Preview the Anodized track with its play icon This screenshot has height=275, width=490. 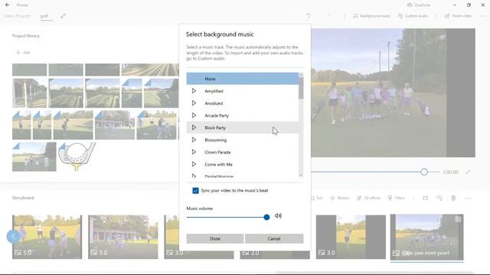[x=194, y=103]
